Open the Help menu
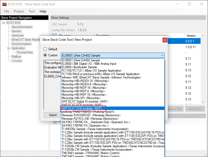The width and height of the screenshot is (208, 157). [x=43, y=11]
